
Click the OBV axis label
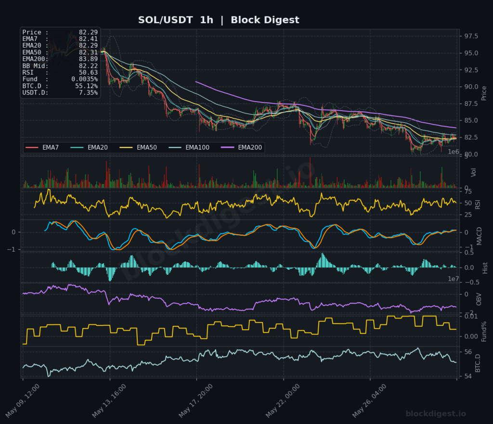point(479,299)
